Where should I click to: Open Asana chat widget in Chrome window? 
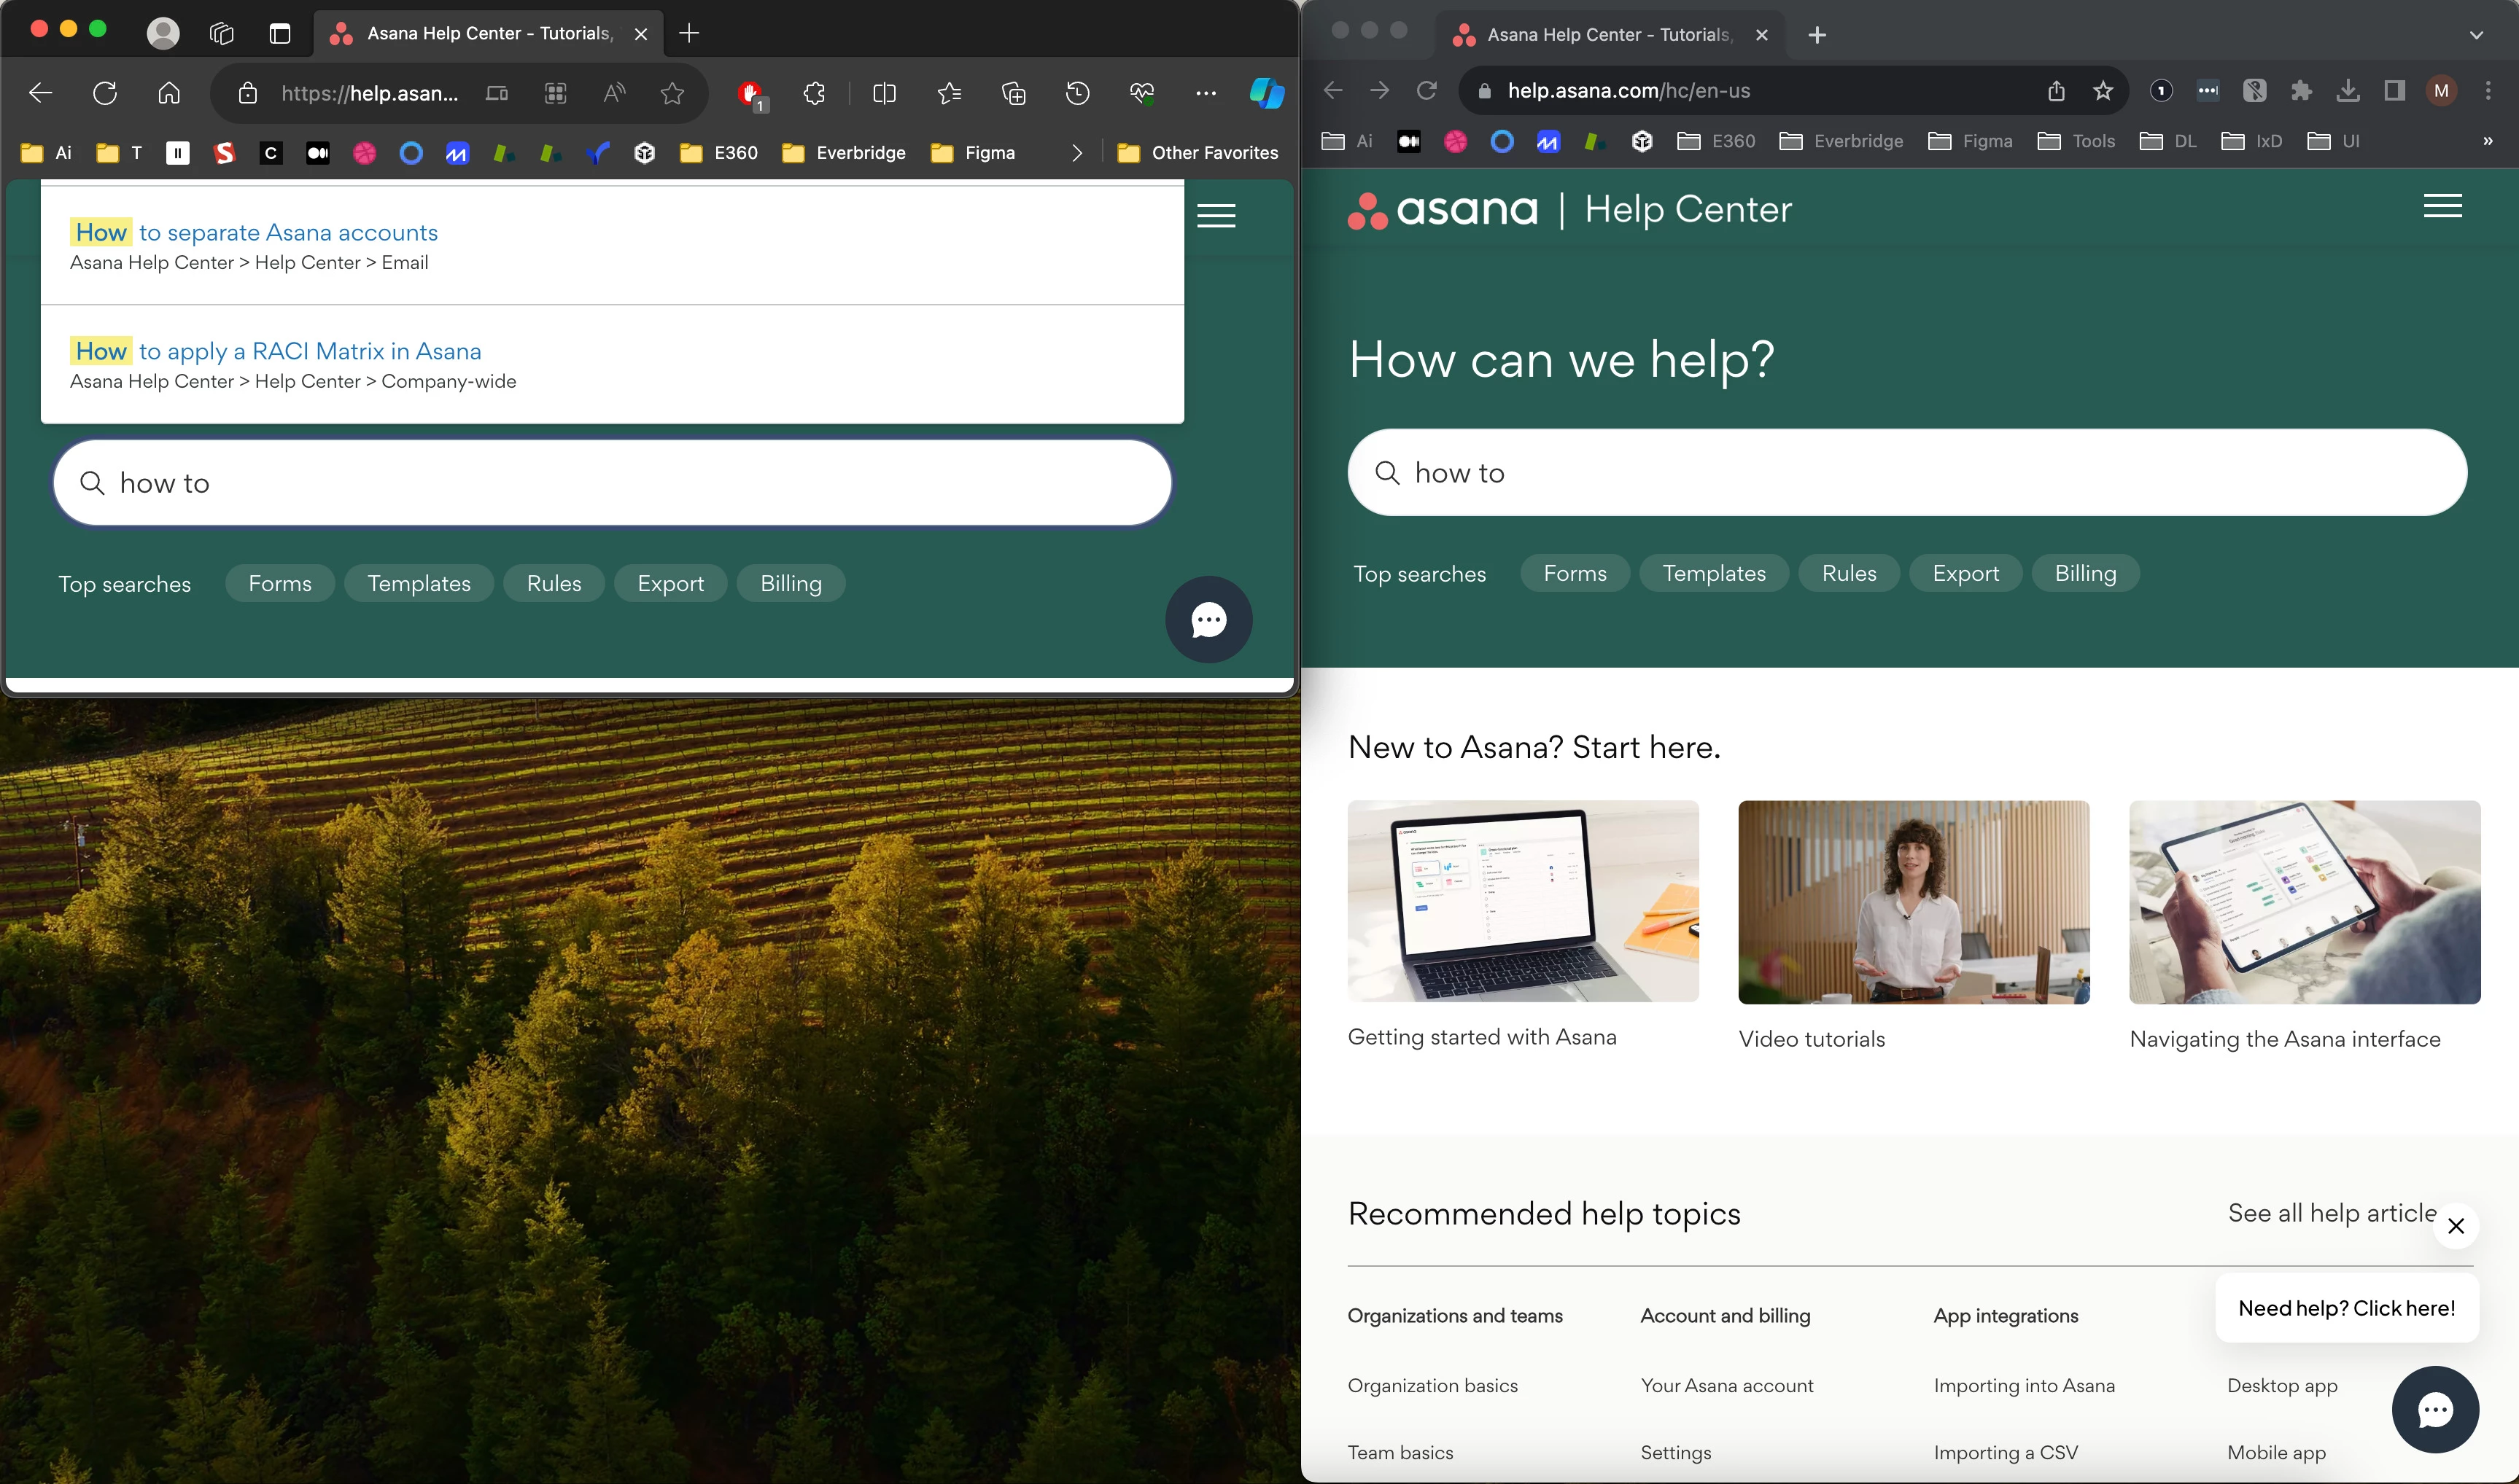[x=2434, y=1409]
